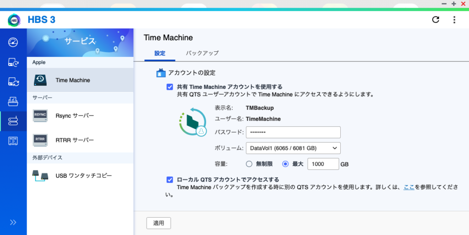Click the RTRR server icon

coord(40,140)
